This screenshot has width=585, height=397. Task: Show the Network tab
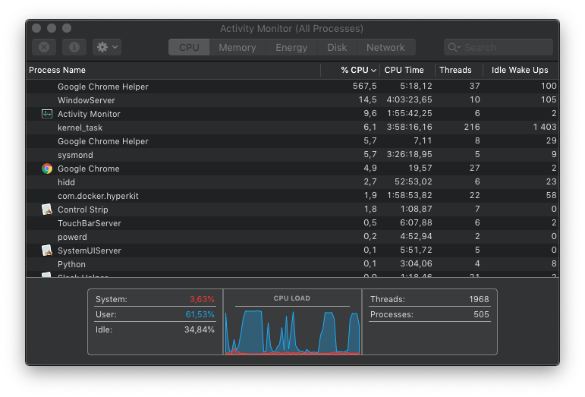385,47
